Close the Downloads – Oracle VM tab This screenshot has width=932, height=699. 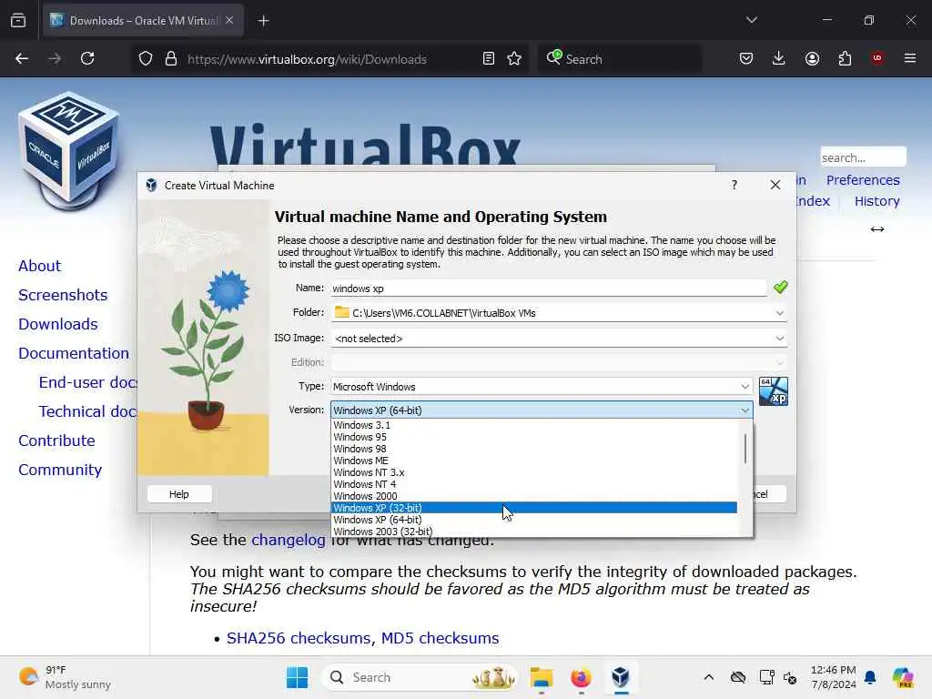click(x=229, y=21)
